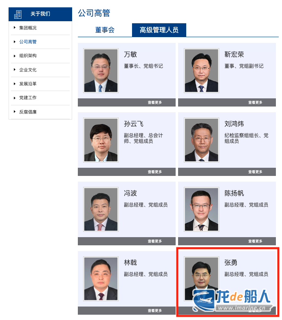
Task: Click the portrait photo of 万敏
Action: point(101,71)
